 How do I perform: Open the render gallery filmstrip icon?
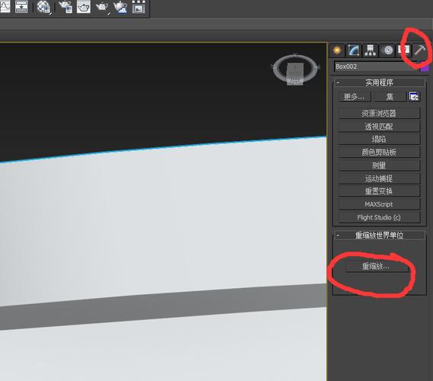[x=138, y=7]
